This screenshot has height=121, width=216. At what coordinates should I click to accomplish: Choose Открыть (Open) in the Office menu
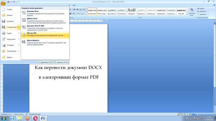click(10, 15)
